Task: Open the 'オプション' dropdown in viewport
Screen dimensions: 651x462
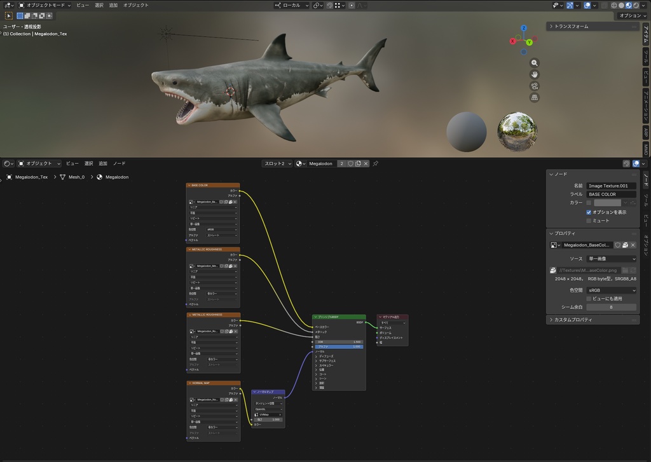Action: (633, 16)
